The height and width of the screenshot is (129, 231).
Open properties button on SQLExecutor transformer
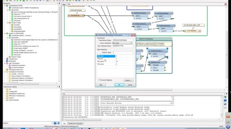[x=165, y=62]
